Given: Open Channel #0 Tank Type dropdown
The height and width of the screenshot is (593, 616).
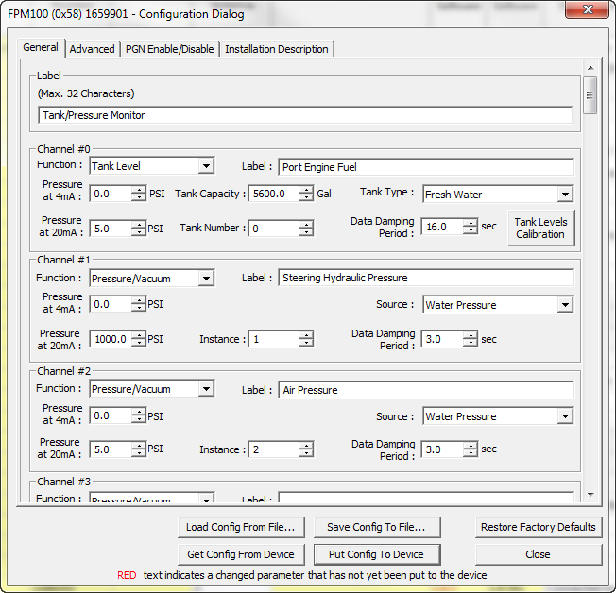Looking at the screenshot, I should click(564, 195).
